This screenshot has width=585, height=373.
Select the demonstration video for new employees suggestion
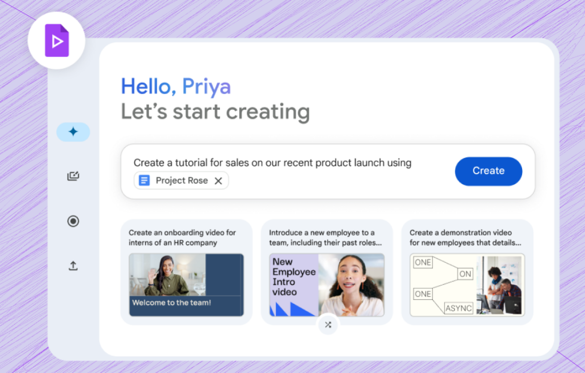point(467,272)
